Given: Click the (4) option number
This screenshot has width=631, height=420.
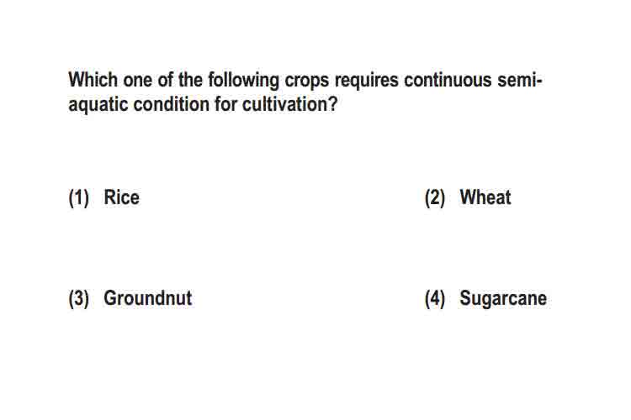Looking at the screenshot, I should (435, 299).
